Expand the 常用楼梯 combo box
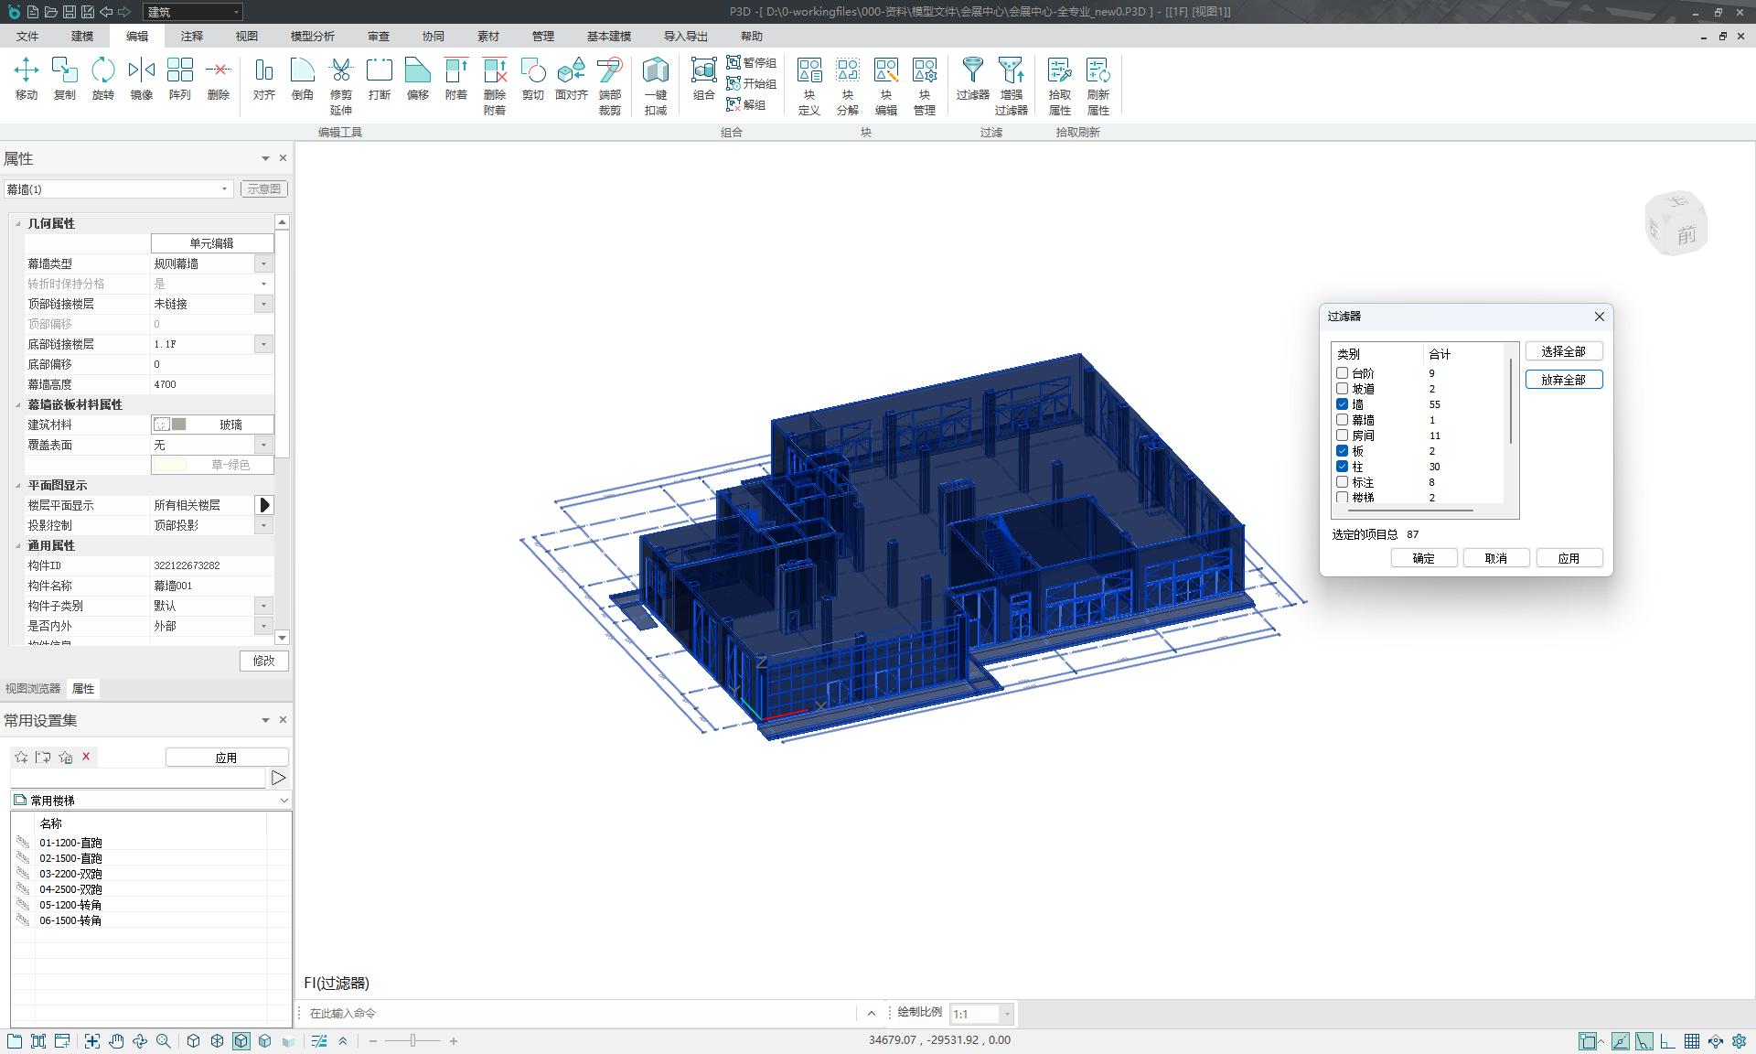The image size is (1756, 1054). click(284, 801)
